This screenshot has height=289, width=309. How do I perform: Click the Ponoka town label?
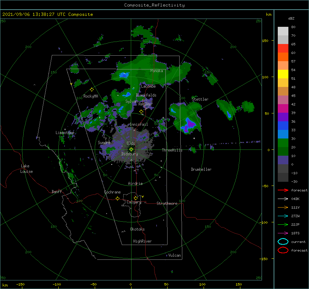pos(157,71)
